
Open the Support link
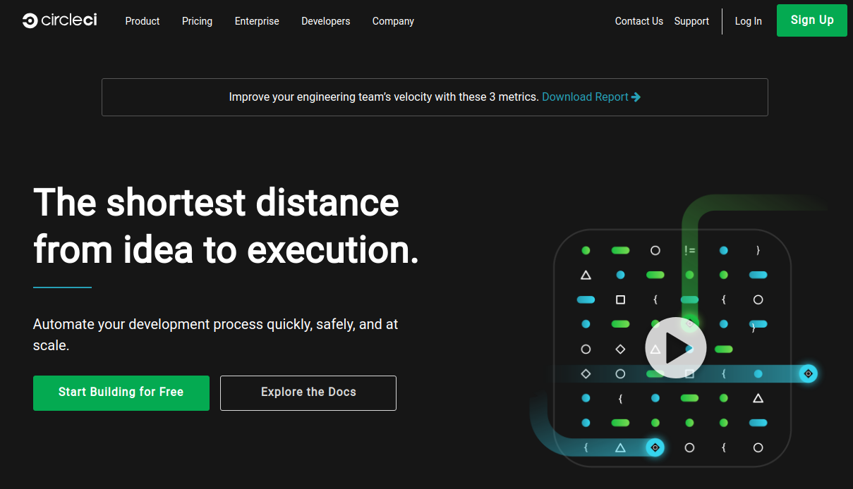click(691, 21)
